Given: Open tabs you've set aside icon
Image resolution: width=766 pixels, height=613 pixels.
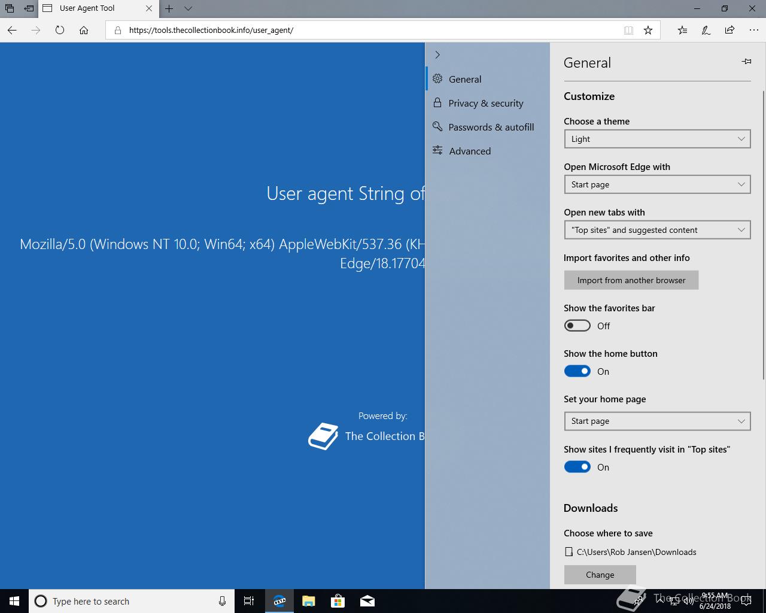Looking at the screenshot, I should point(10,8).
